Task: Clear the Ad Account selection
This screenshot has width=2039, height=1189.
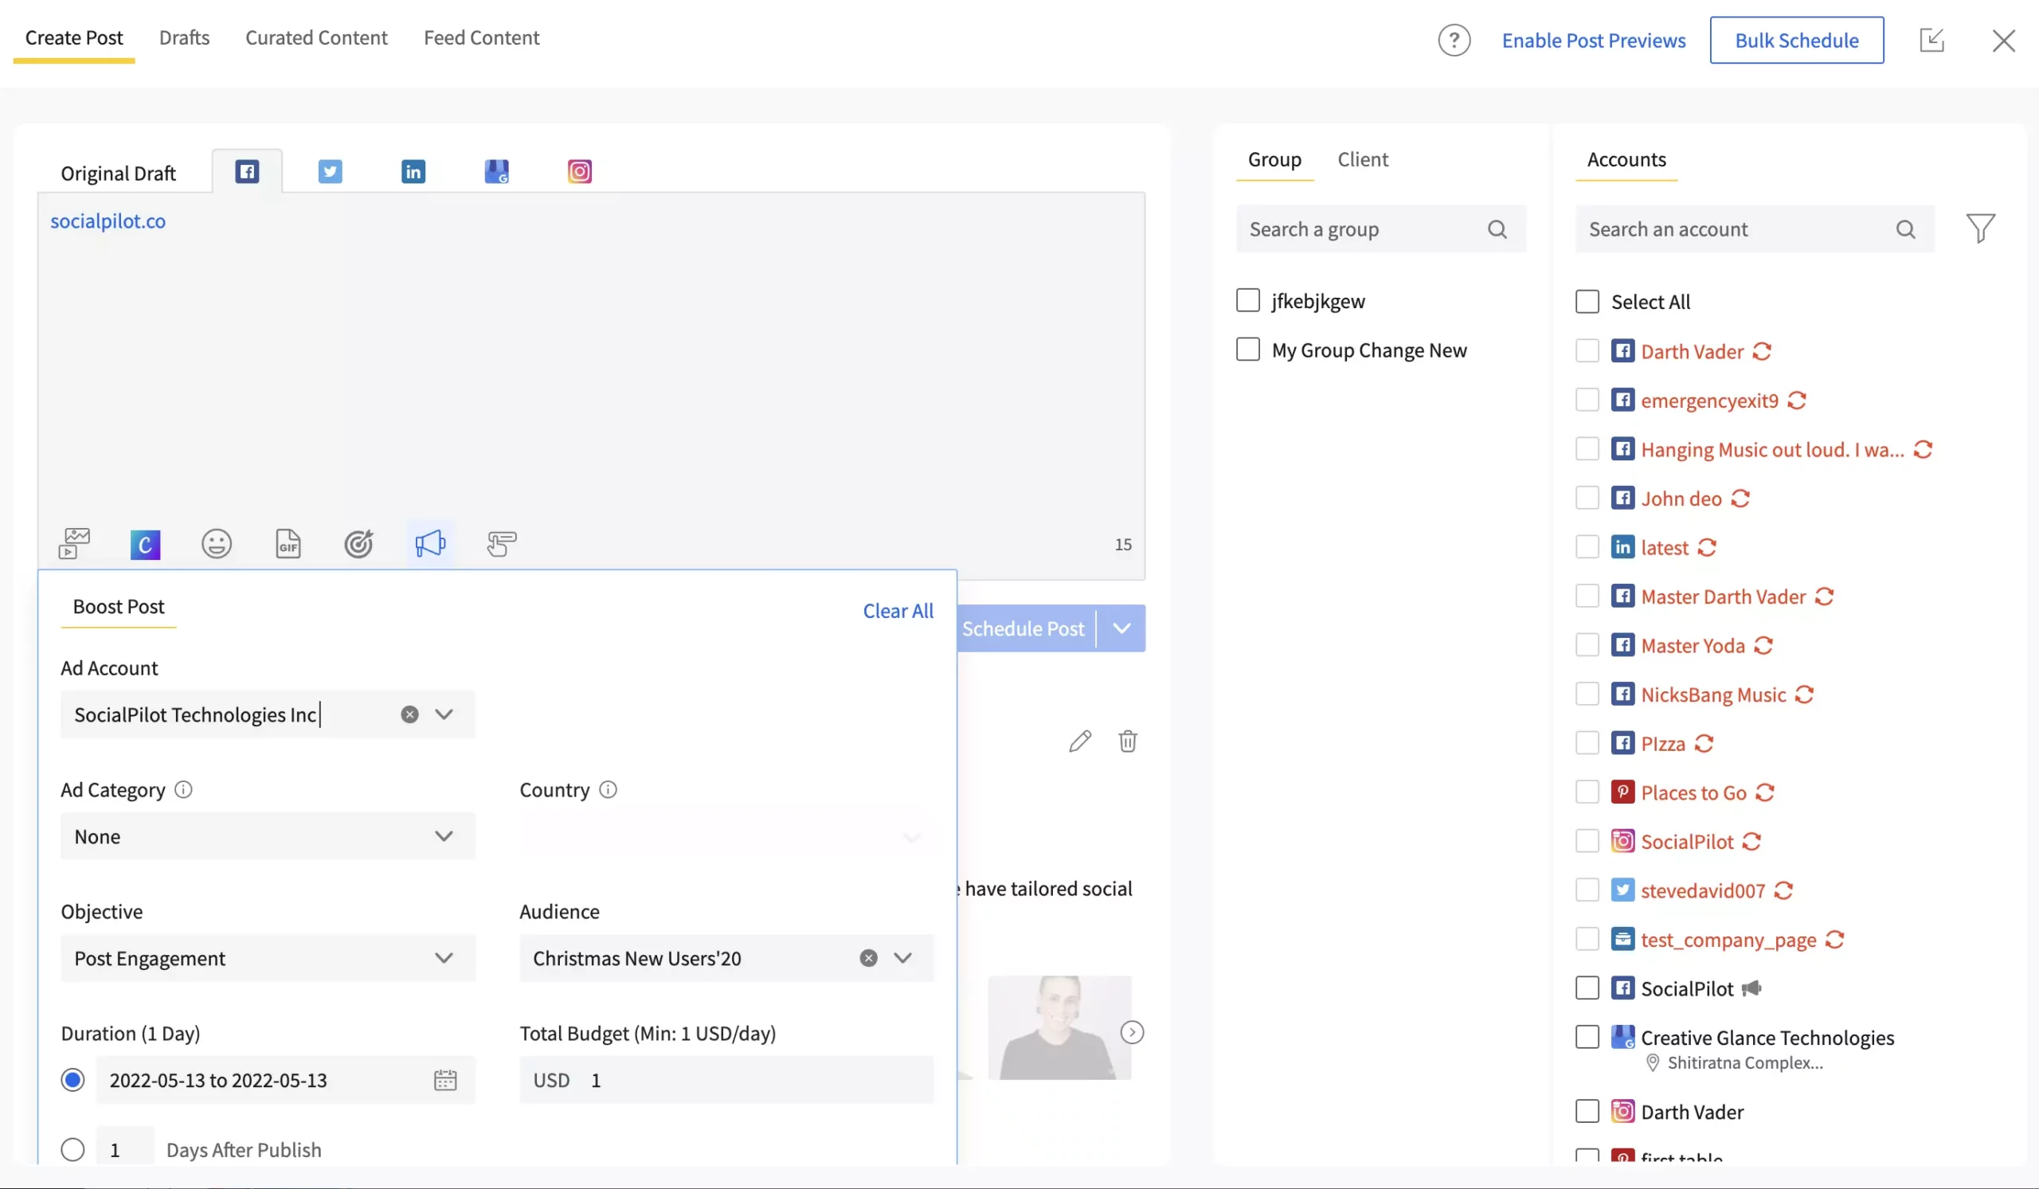Action: click(410, 714)
